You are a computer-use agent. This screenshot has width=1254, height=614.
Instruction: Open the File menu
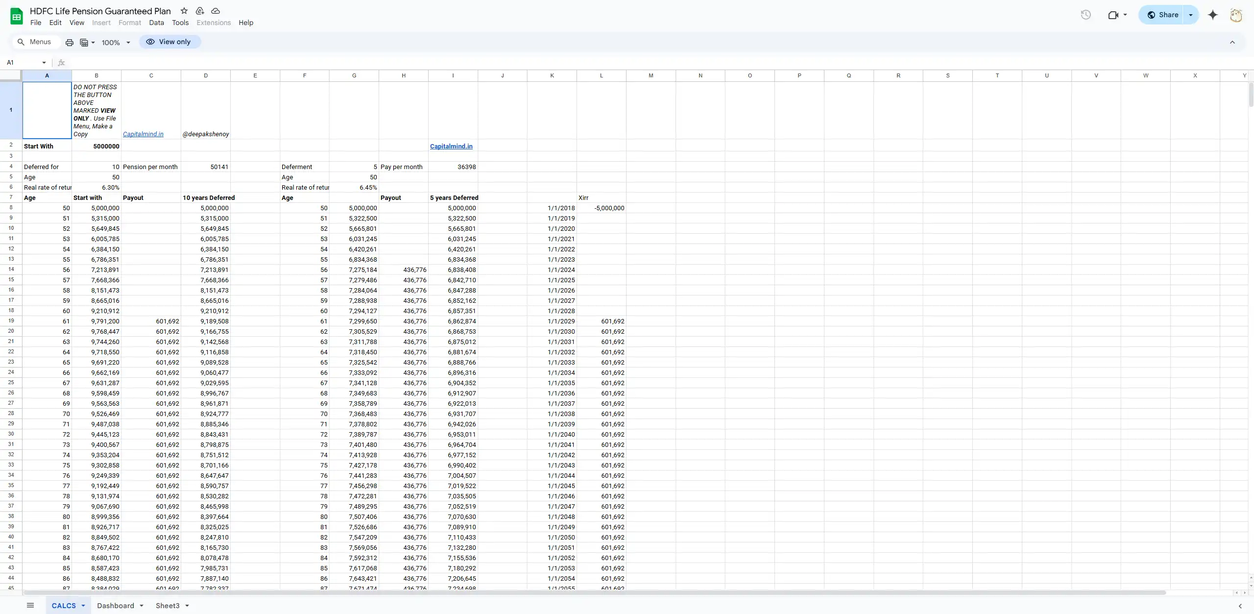pos(36,23)
